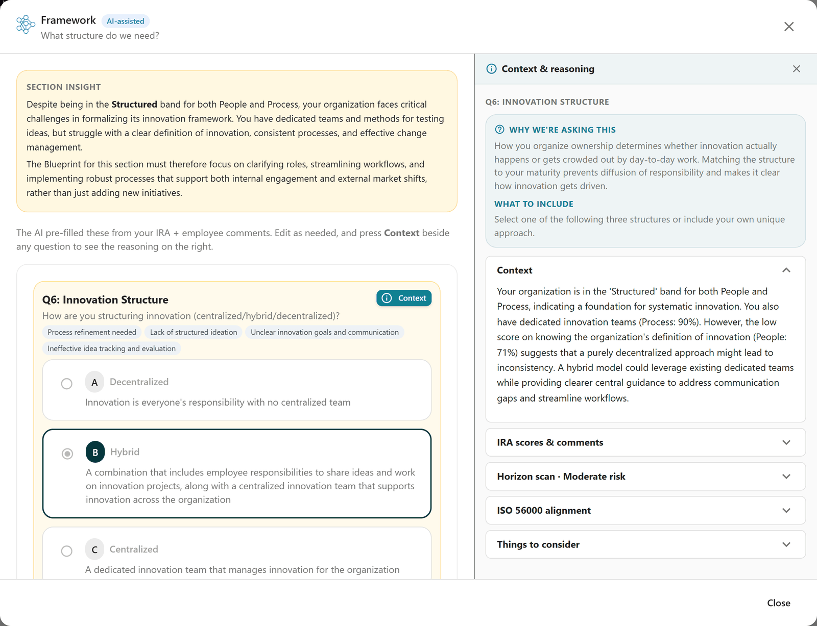Expand Horizon scan Moderate risk section
The image size is (817, 626).
645,477
